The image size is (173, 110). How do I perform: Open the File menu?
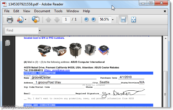click(7, 11)
